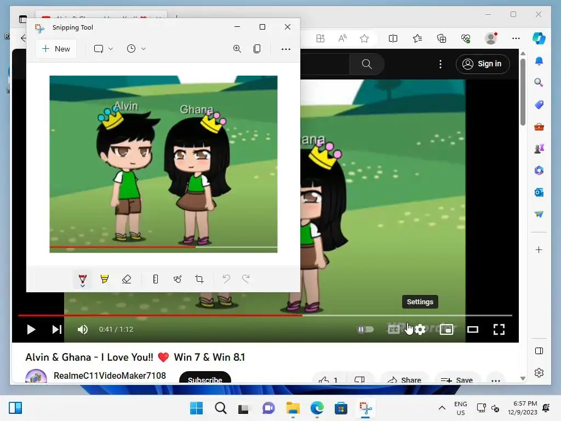This screenshot has width=561, height=421.
Task: Open the RealmeC11VideoMaker7108 channel link
Action: pos(110,376)
